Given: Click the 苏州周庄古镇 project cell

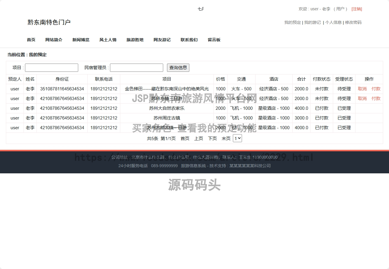Looking at the screenshot, I should pos(167,118).
